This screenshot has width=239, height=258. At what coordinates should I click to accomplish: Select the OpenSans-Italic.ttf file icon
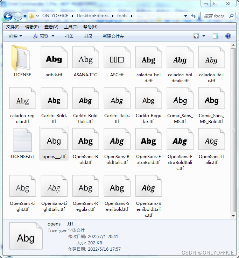(211, 139)
